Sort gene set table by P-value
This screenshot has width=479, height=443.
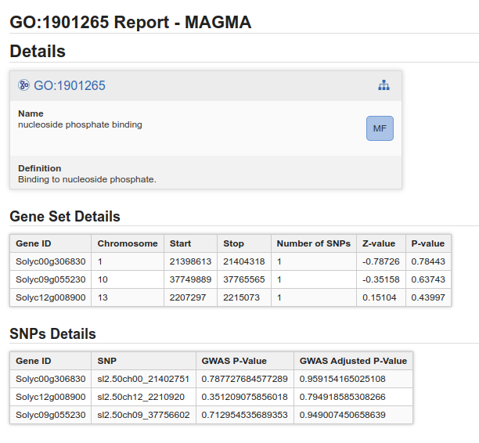pos(427,243)
